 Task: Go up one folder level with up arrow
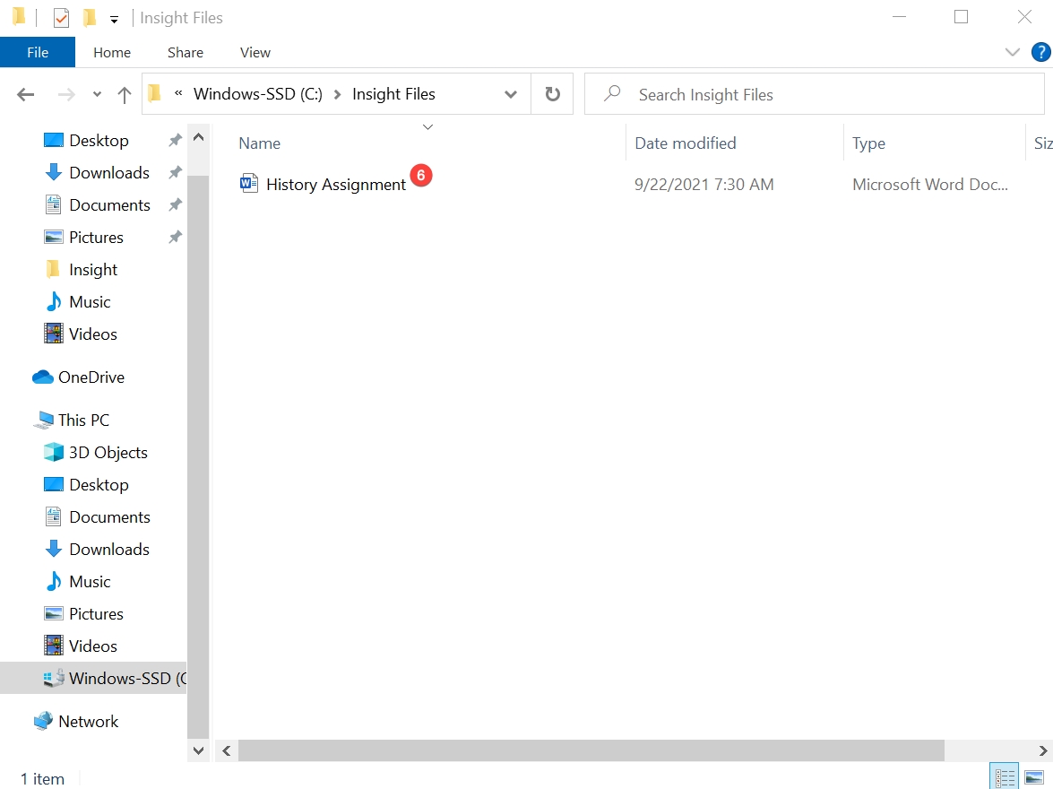pos(125,95)
